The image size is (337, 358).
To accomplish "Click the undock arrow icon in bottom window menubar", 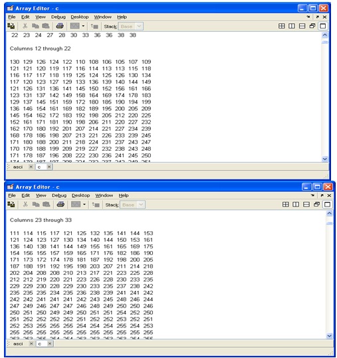I will tap(322, 195).
